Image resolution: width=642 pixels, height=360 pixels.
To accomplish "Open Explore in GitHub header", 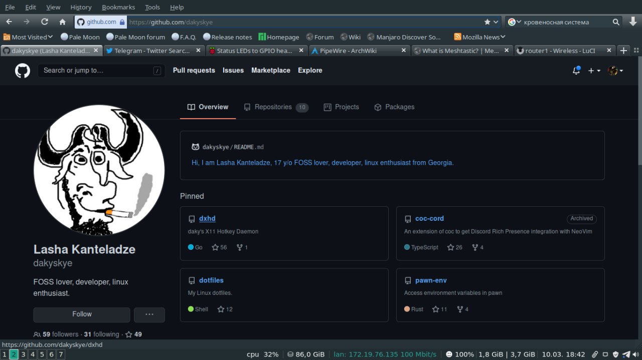I will [x=310, y=71].
